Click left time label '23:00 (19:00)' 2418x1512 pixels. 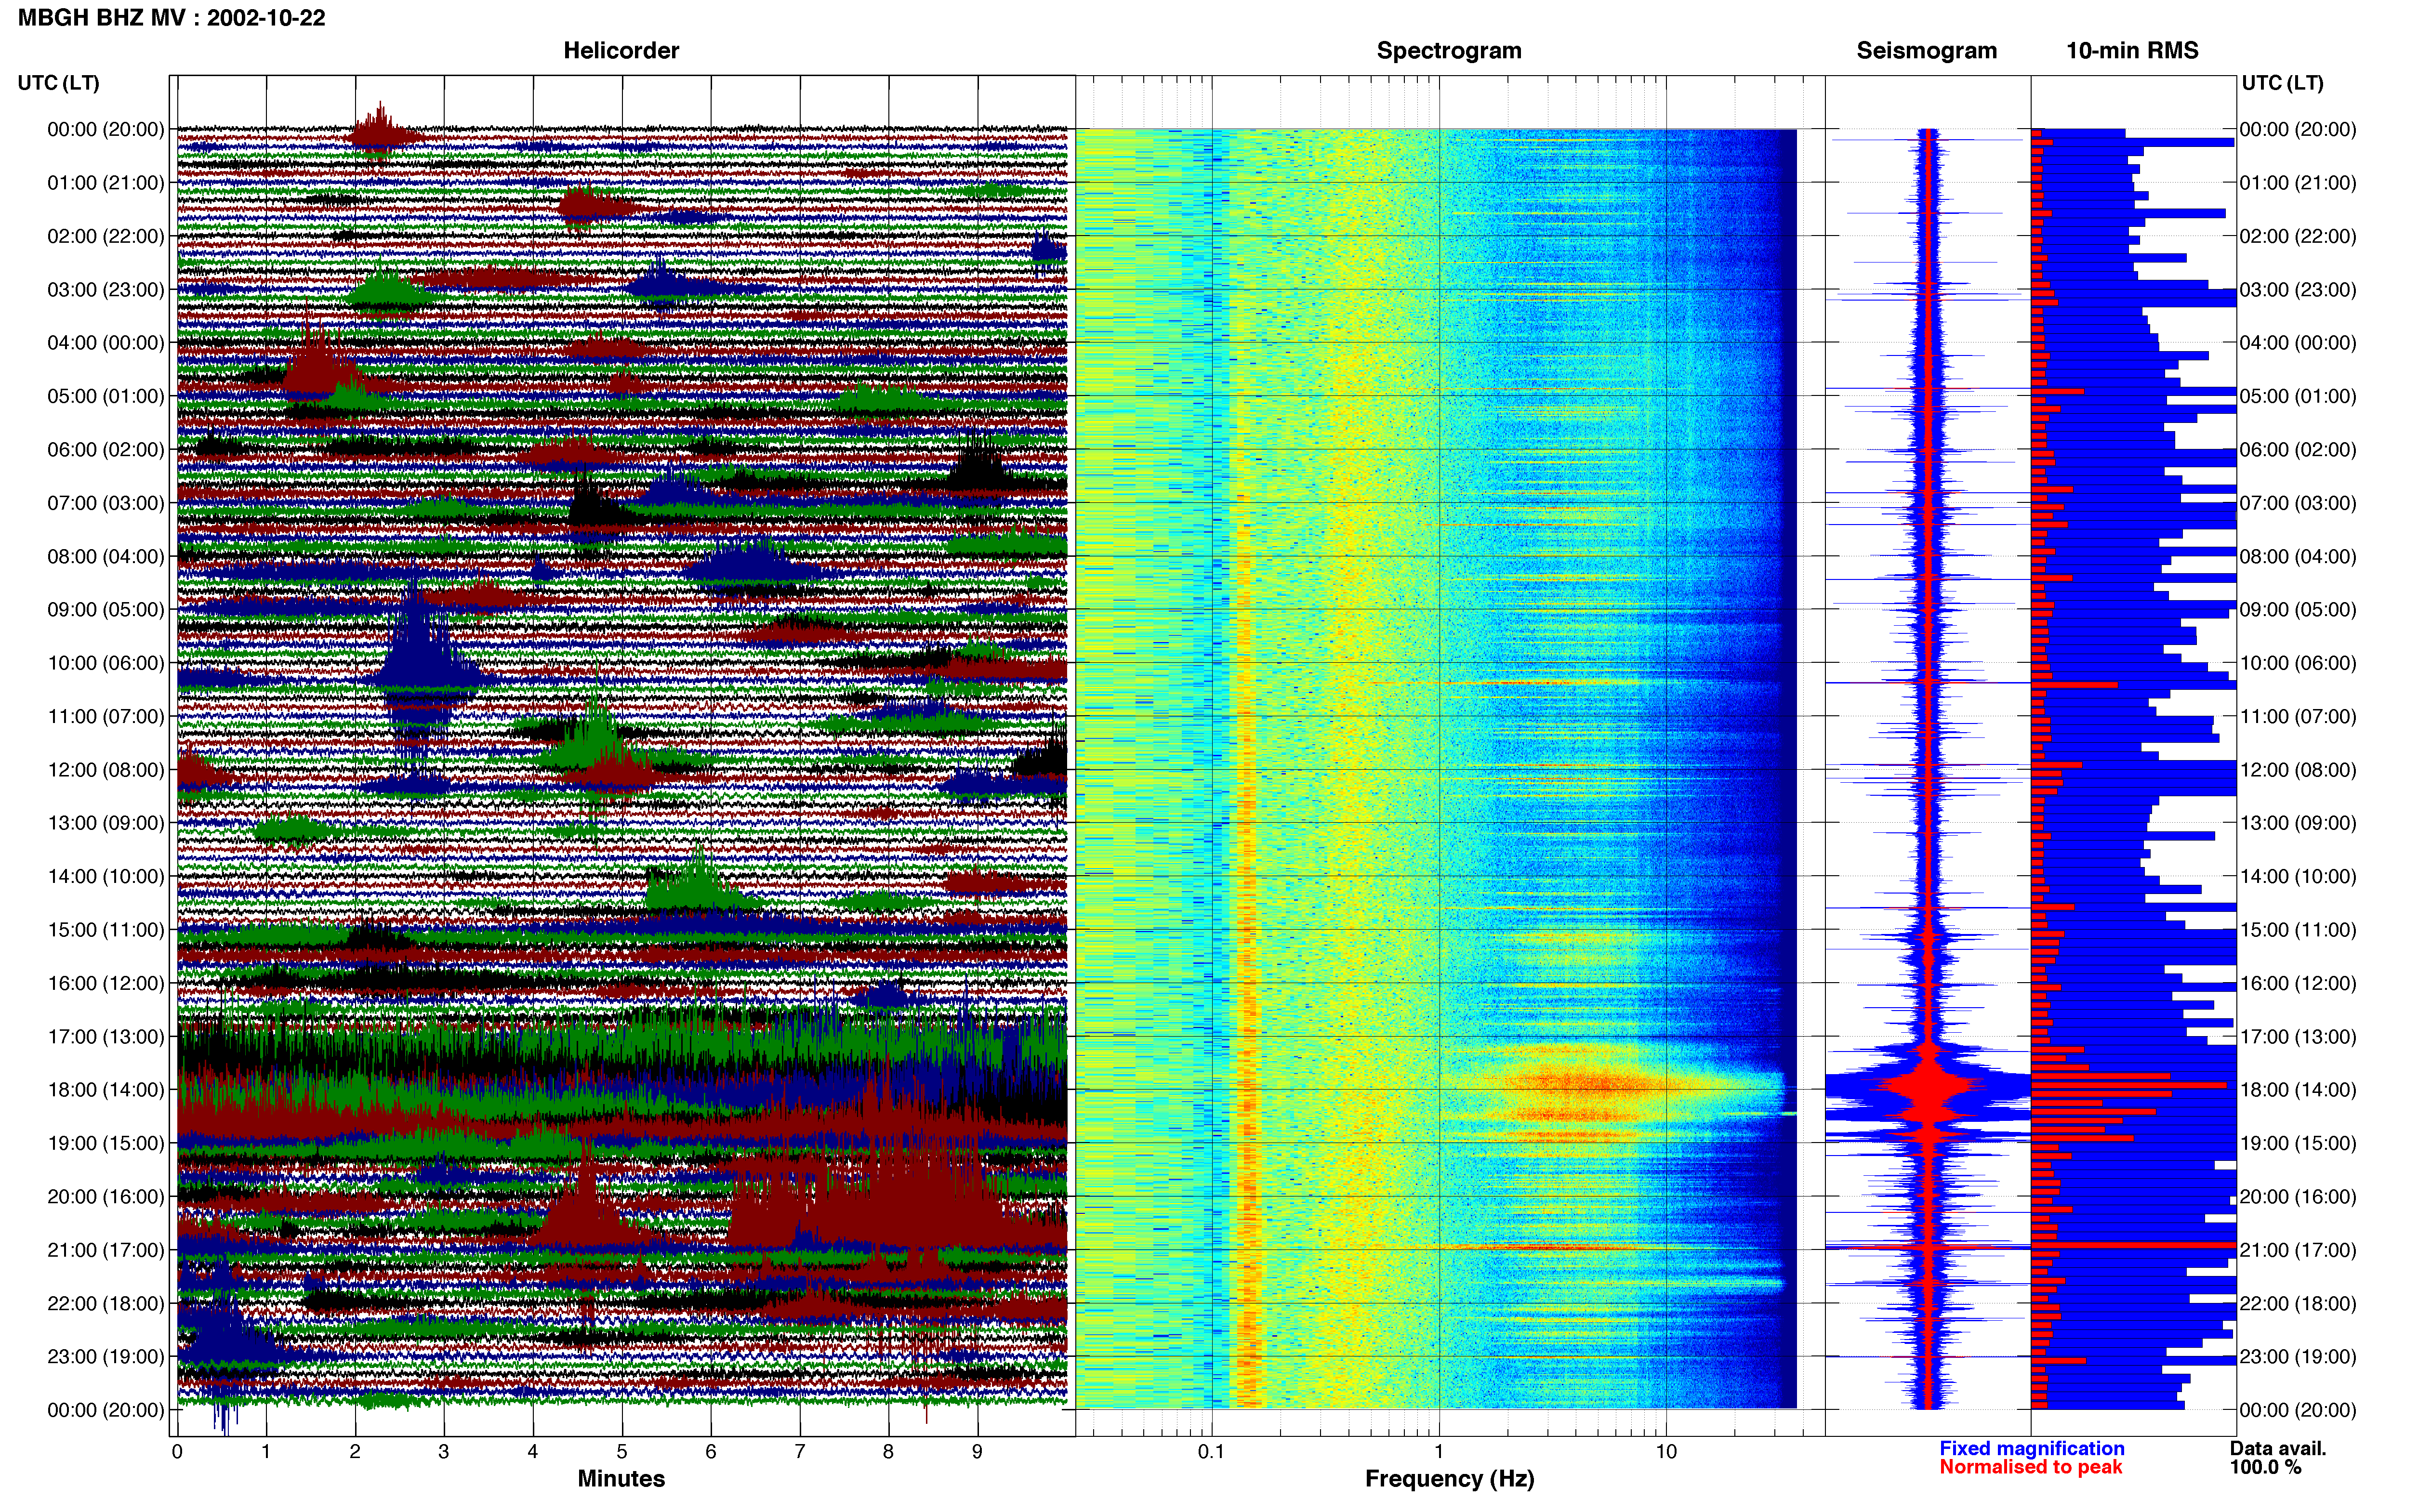point(106,1356)
